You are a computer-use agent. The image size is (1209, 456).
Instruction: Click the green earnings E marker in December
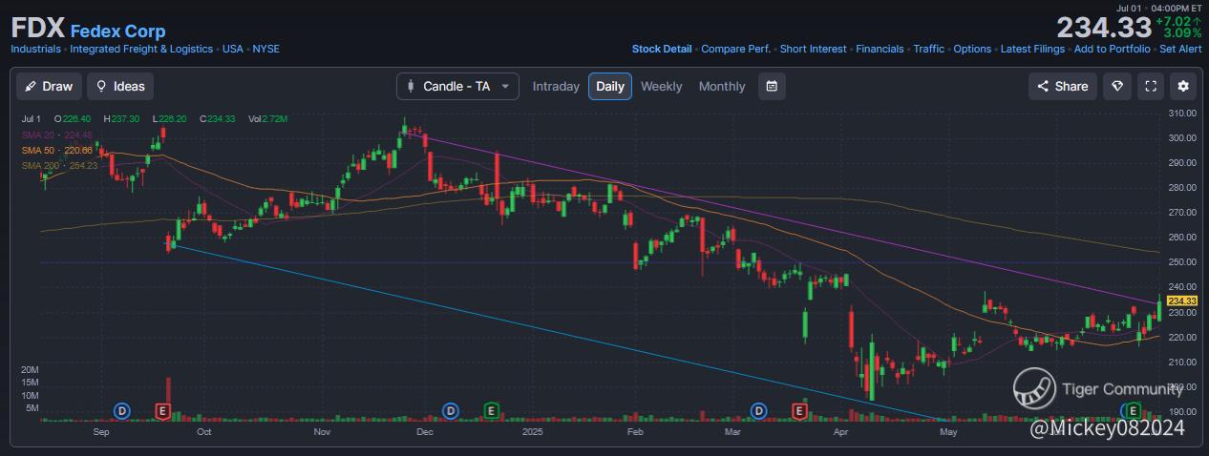click(491, 410)
